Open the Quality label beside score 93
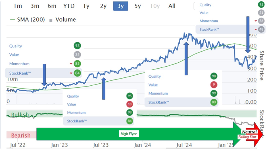The width and height of the screenshot is (267, 150). pyautogui.click(x=16, y=46)
